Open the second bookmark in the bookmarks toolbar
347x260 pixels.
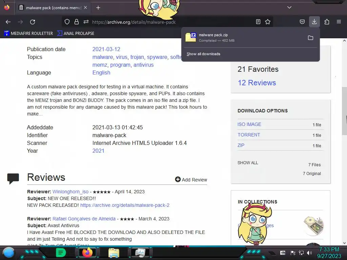coord(76,34)
